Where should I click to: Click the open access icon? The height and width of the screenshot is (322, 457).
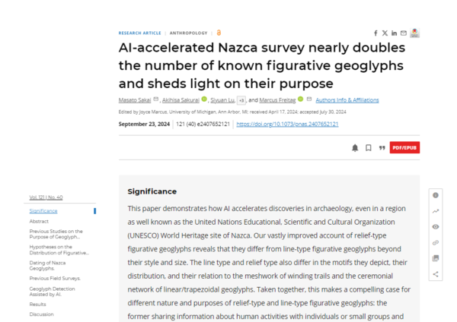click(219, 33)
